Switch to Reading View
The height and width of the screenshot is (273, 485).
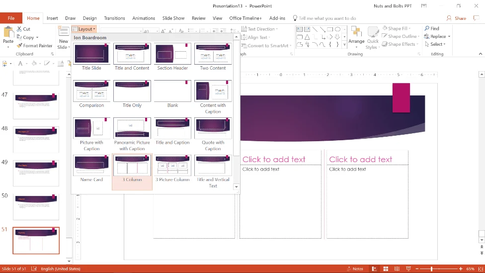[x=397, y=269]
